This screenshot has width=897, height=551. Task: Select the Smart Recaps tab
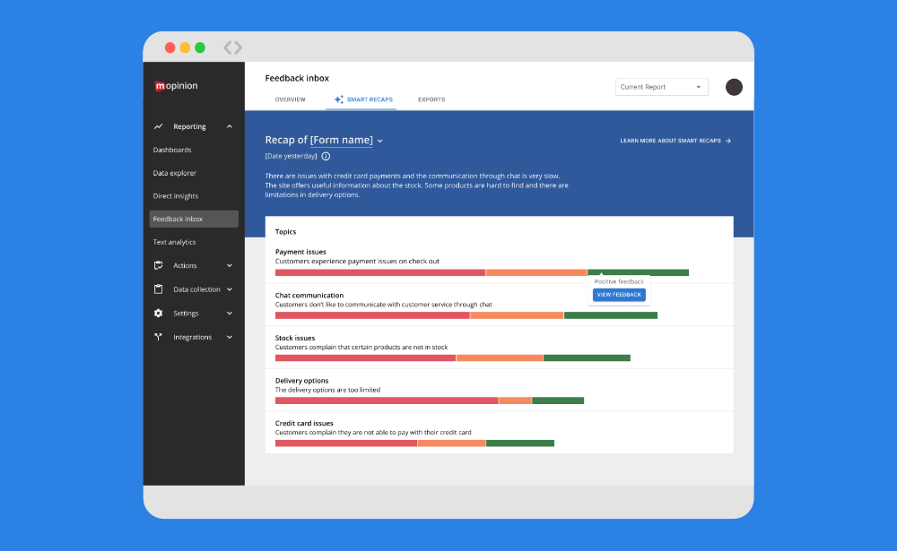click(363, 99)
